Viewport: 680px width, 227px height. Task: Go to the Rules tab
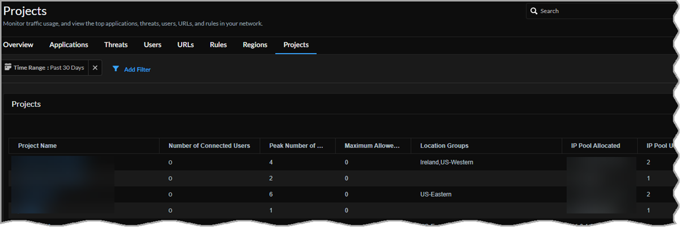pyautogui.click(x=218, y=45)
